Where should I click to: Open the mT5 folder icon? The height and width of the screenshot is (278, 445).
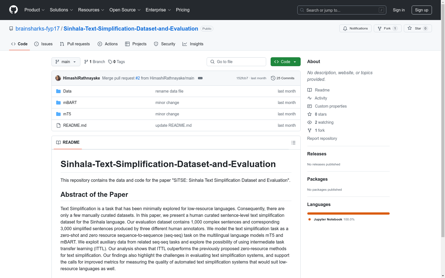click(x=58, y=114)
